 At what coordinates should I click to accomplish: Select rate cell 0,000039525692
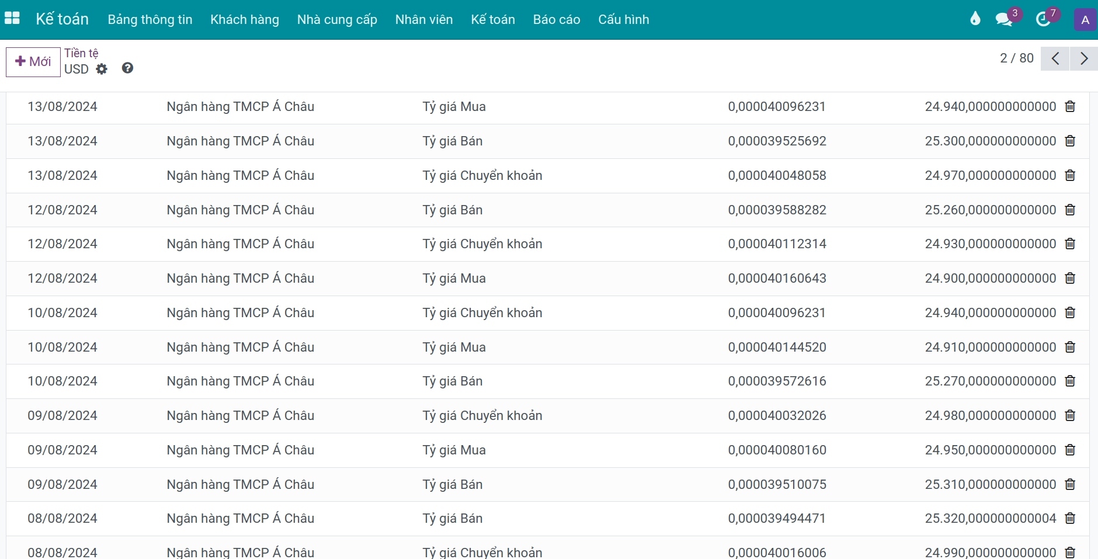pos(777,141)
